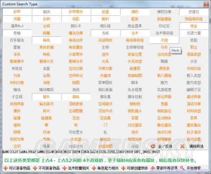Select the 双手施法 type

pos(17,40)
